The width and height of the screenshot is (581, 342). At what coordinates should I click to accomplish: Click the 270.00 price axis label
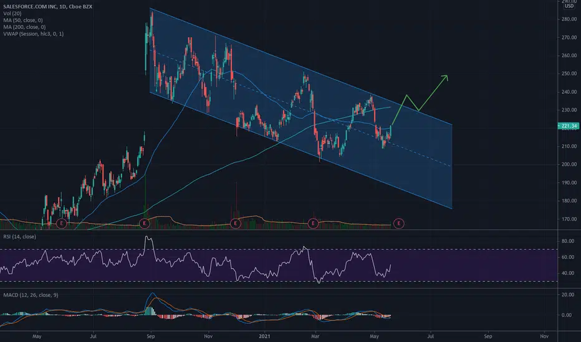[x=569, y=37]
